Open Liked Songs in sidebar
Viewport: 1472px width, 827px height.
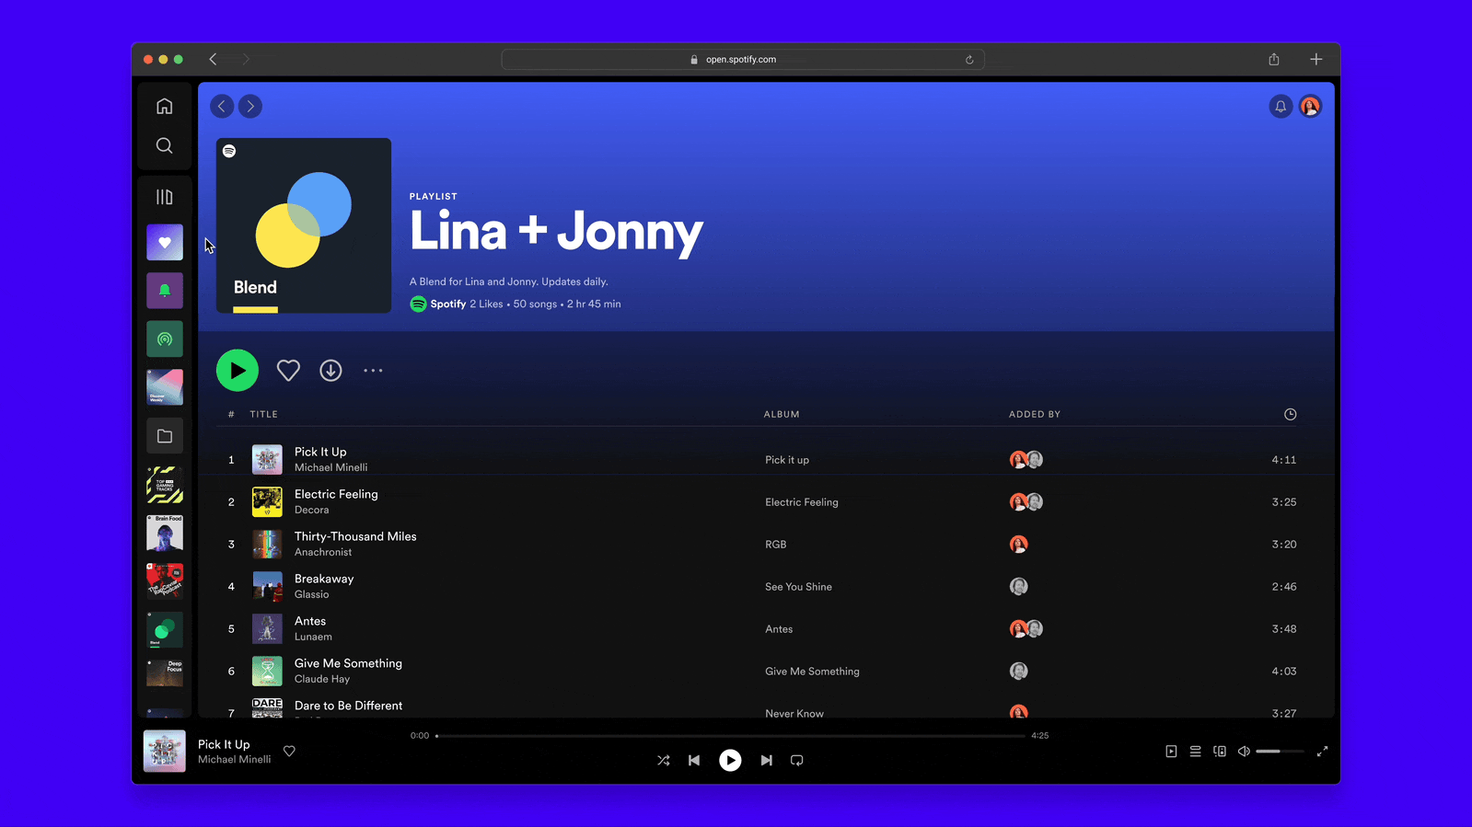(x=165, y=243)
